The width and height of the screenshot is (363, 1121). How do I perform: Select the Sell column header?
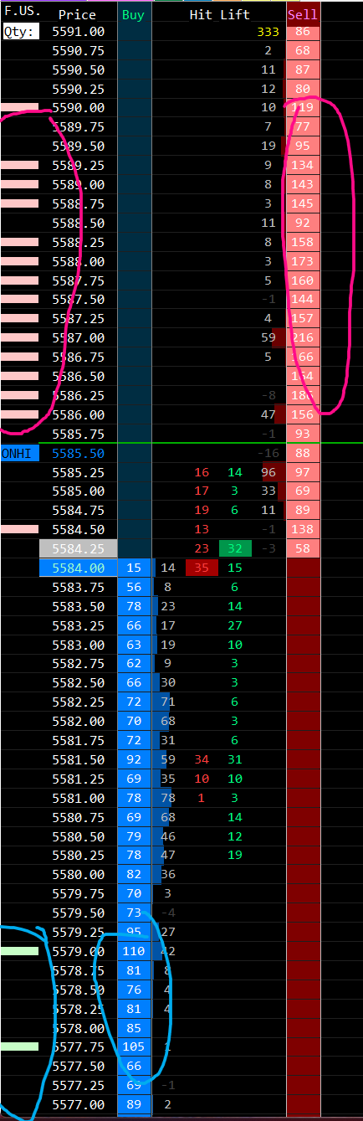(303, 14)
